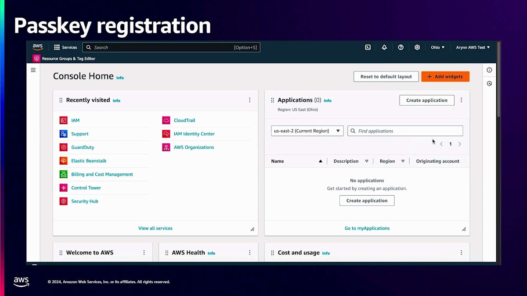Go to the next applications page arrow
The height and width of the screenshot is (296, 527).
coord(460,144)
